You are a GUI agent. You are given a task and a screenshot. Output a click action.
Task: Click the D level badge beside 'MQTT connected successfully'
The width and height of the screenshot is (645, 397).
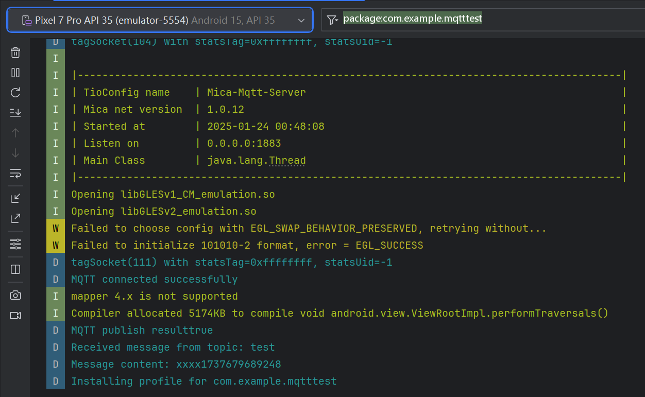click(56, 280)
